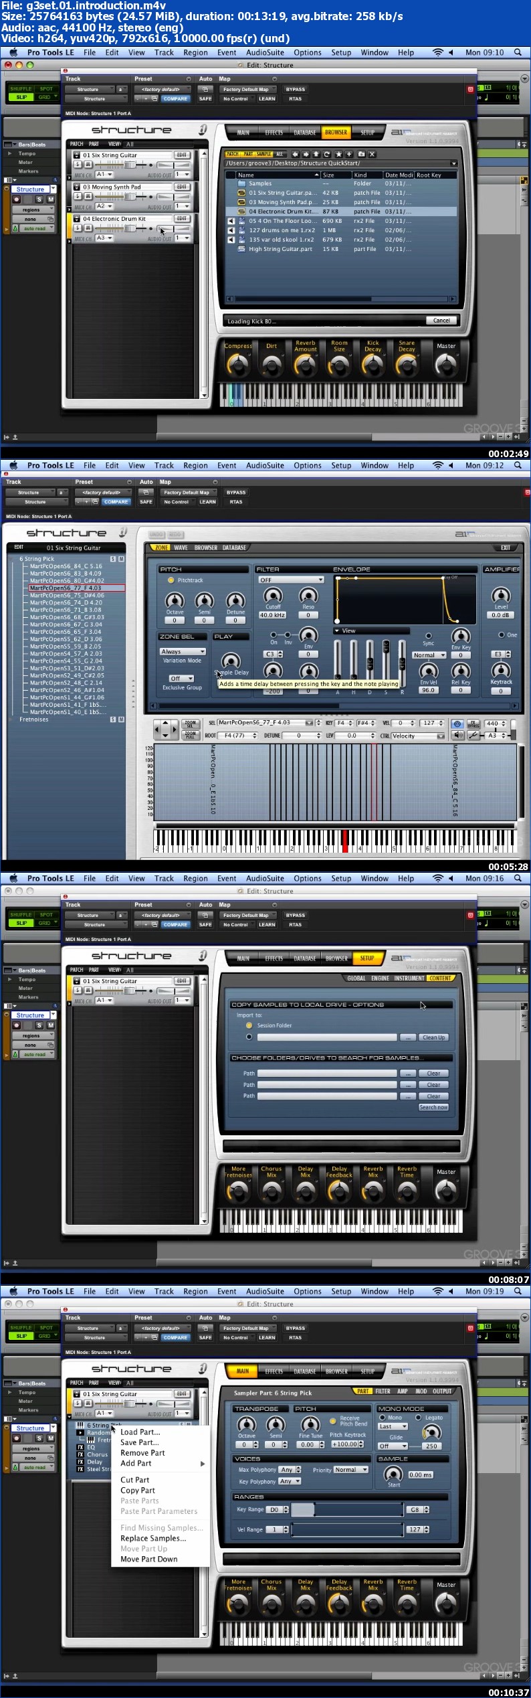Image resolution: width=531 pixels, height=1698 pixels.
Task: Click the 'Clean Up' button in Setup
Action: pyautogui.click(x=433, y=1037)
